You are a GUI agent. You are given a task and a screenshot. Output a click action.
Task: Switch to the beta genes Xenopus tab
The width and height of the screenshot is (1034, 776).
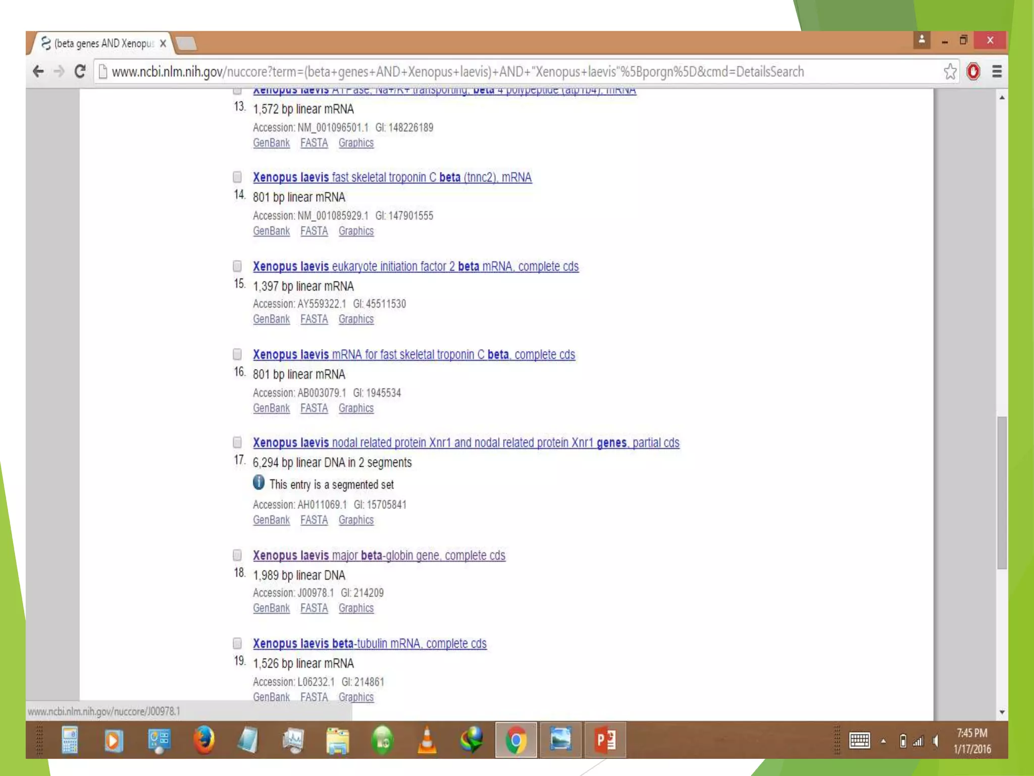tap(104, 43)
